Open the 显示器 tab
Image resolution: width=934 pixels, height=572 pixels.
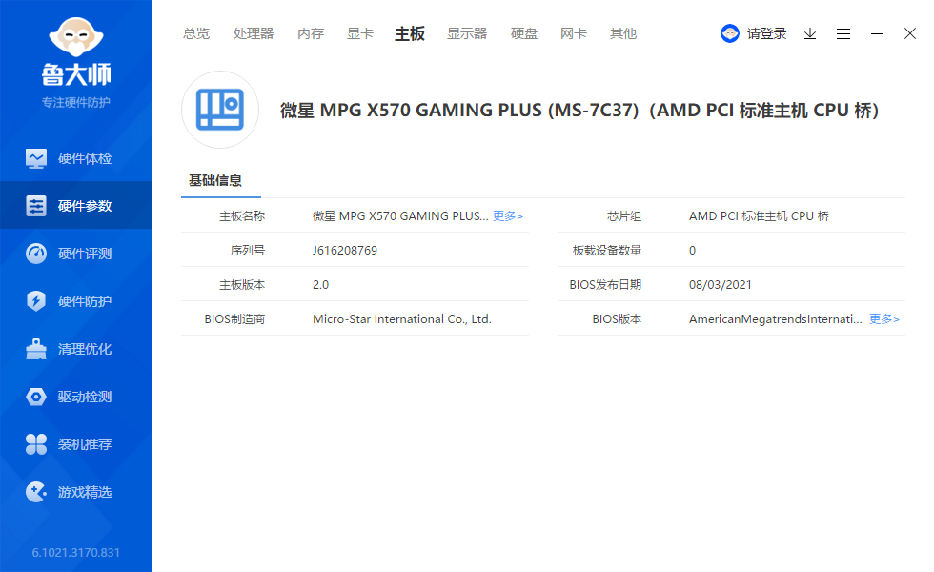tap(468, 34)
